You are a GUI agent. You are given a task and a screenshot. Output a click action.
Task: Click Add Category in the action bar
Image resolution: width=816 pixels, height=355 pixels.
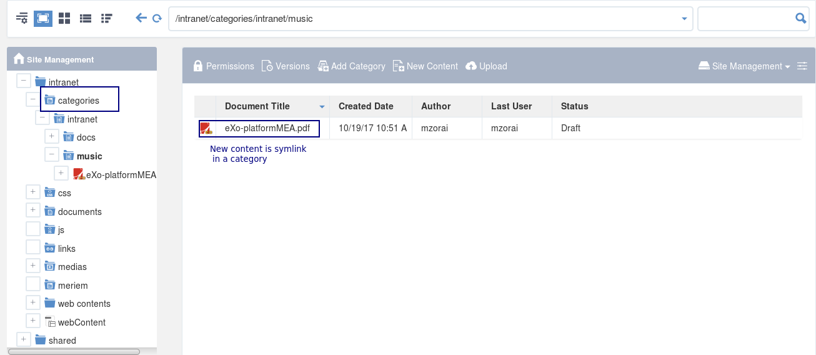click(x=352, y=66)
